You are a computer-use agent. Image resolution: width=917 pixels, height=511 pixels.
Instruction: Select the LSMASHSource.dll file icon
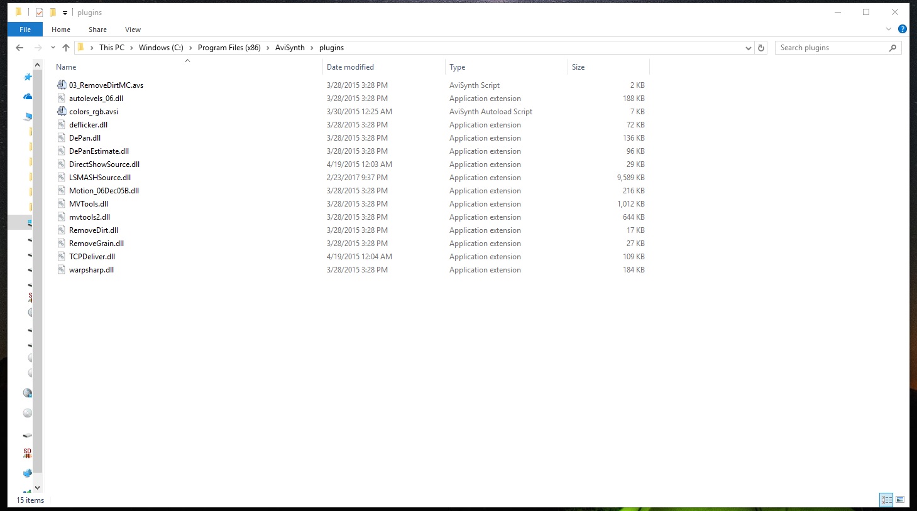coord(62,177)
